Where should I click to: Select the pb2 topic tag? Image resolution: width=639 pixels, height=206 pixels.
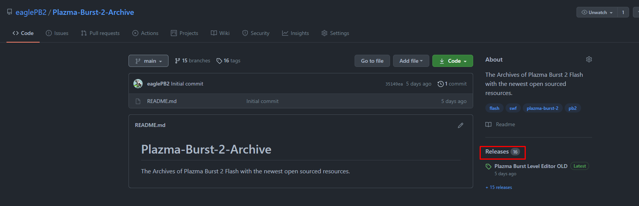click(x=573, y=108)
